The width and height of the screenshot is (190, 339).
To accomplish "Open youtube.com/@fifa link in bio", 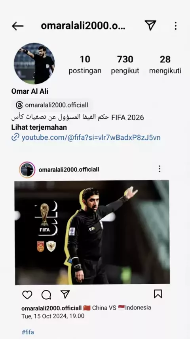I will [x=91, y=137].
